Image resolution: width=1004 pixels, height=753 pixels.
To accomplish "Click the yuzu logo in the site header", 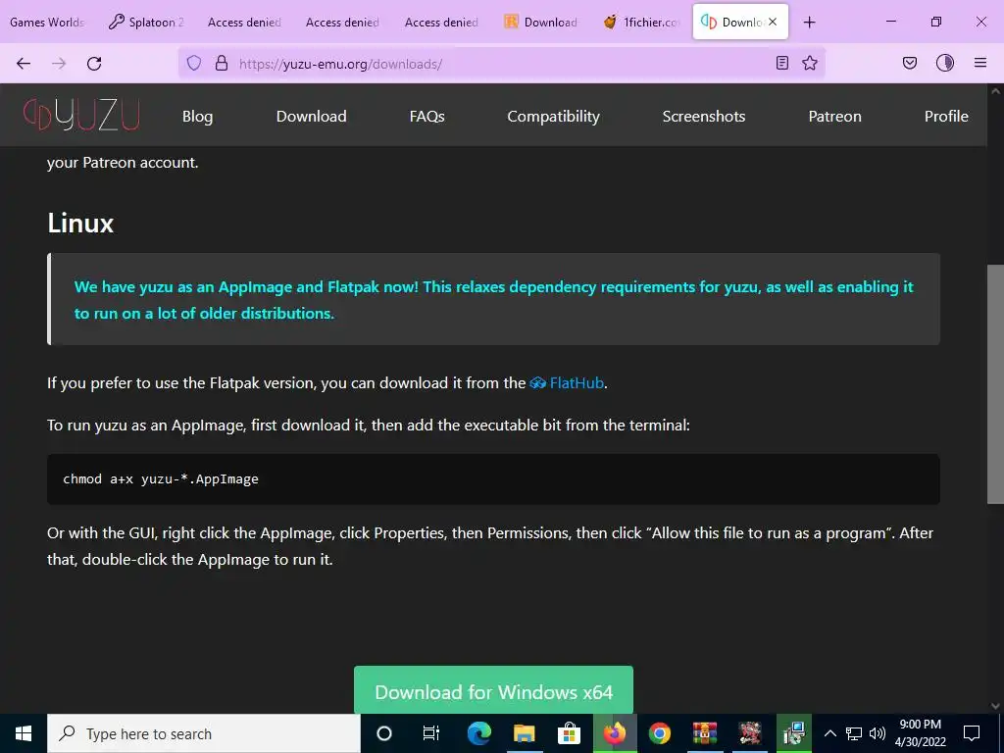I will point(81,116).
